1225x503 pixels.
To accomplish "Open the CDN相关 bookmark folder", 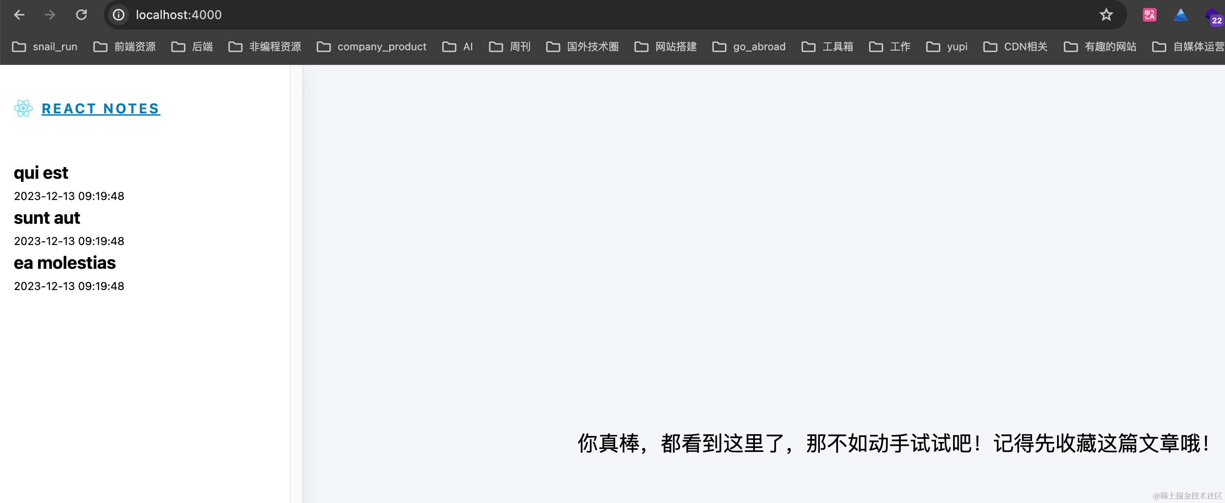I will pos(1015,47).
